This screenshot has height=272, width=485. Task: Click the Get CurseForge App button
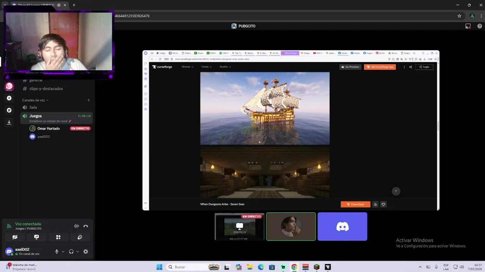(380, 67)
